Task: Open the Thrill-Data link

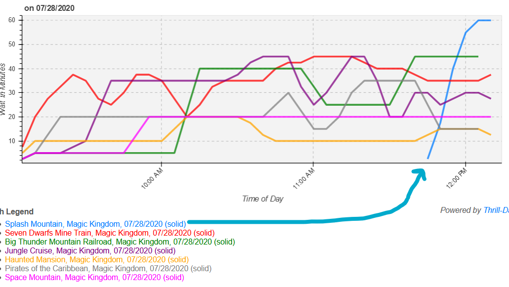Action: [x=496, y=210]
